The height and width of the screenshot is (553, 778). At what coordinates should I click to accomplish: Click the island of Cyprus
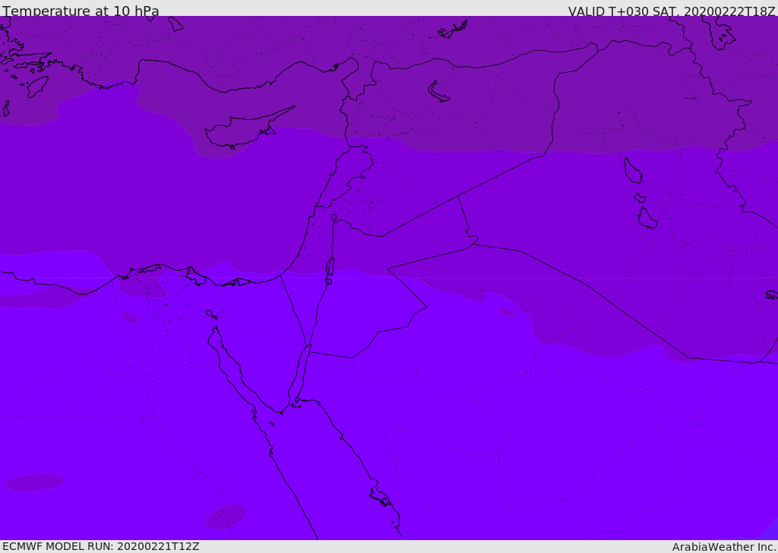[x=242, y=131]
